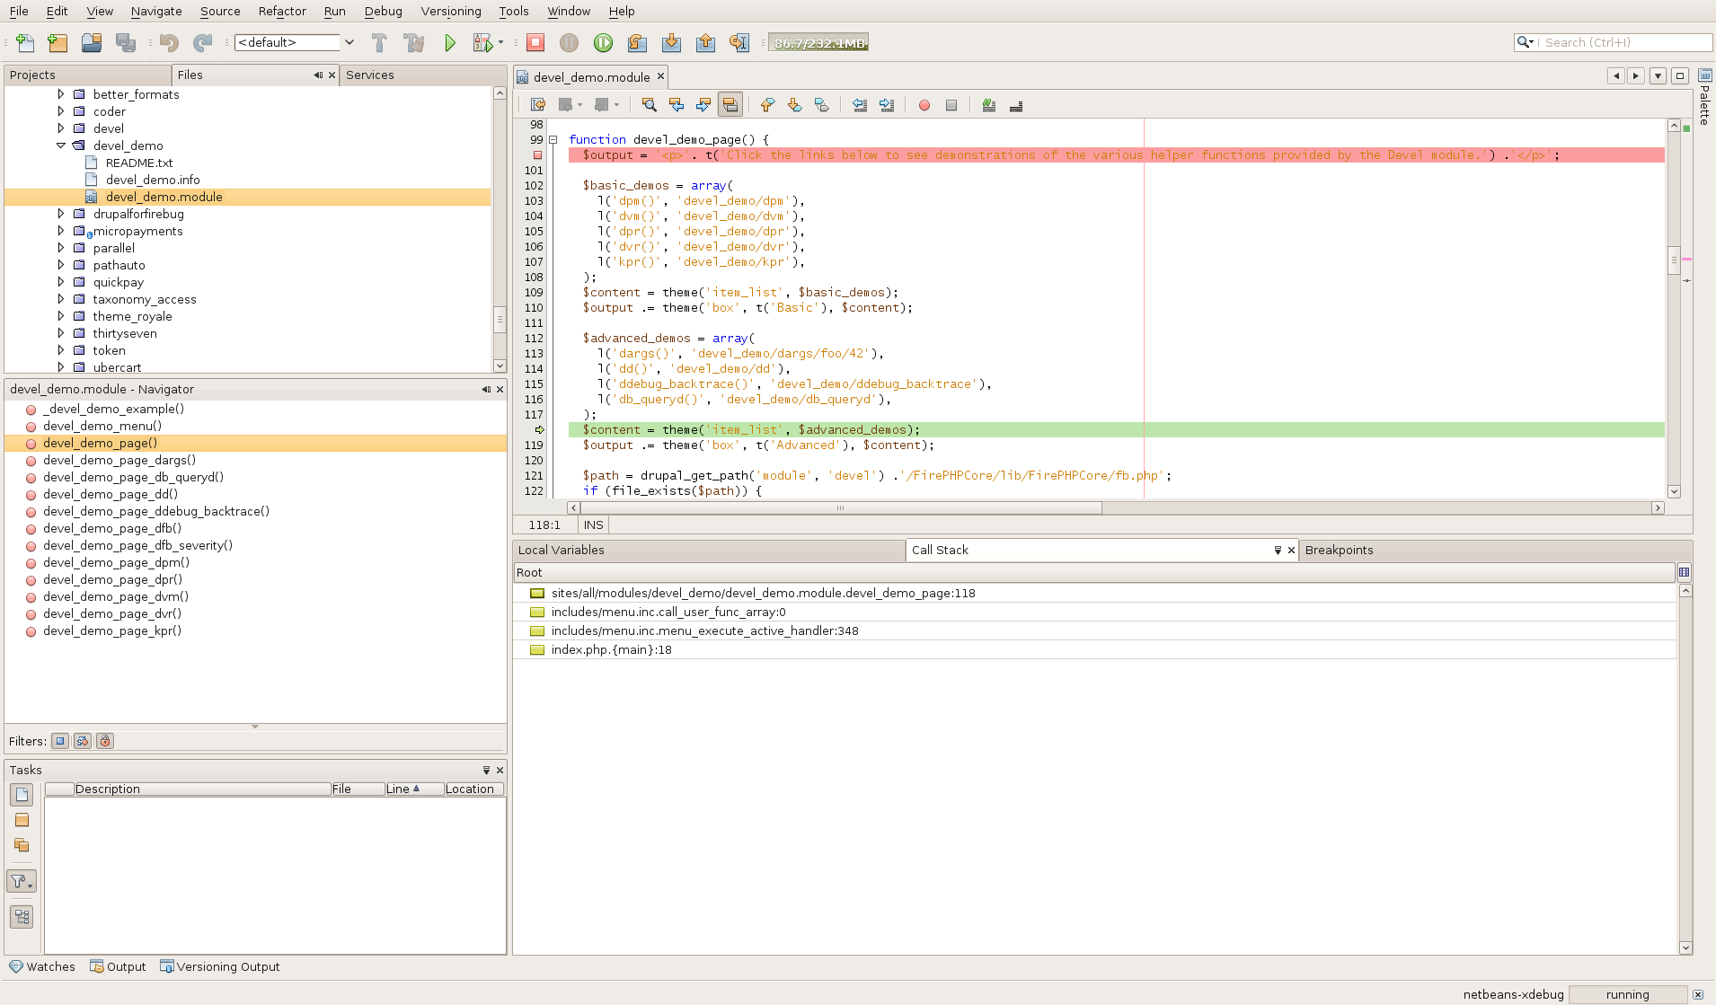Viewport: 1716px width, 1005px height.
Task: Expand the taxonomy_access folder
Action: [61, 299]
